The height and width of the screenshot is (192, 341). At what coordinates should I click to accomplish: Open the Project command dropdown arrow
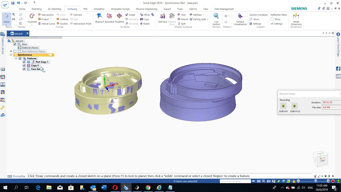click(51, 19)
